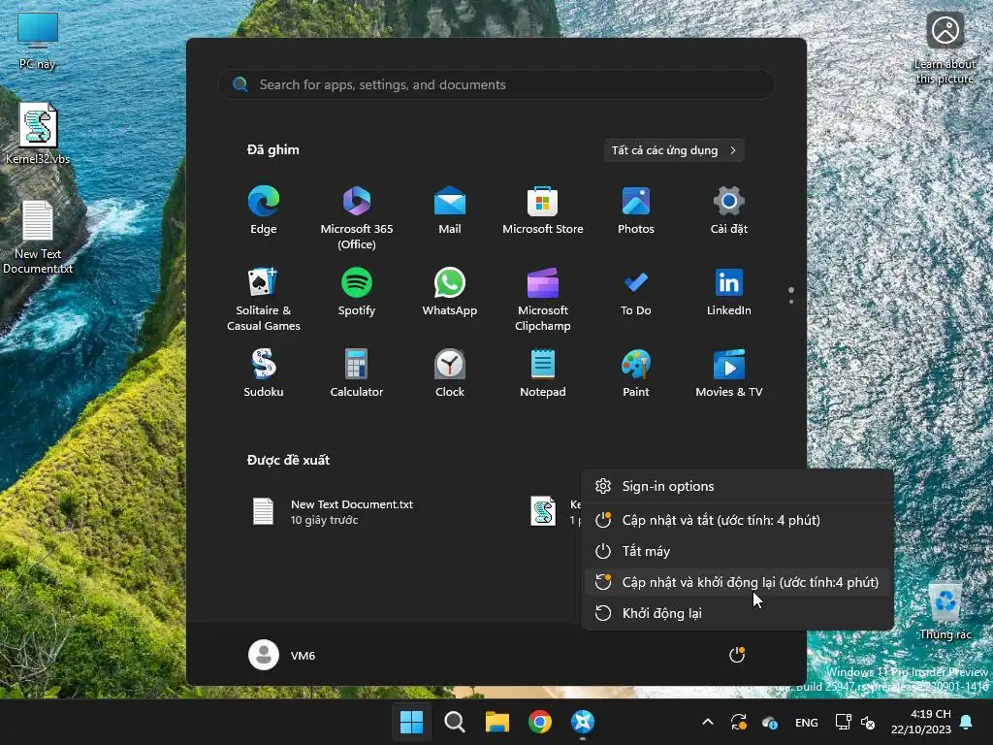Select Sign-in options in power menu
Viewport: 993px width, 745px height.
[x=737, y=487]
